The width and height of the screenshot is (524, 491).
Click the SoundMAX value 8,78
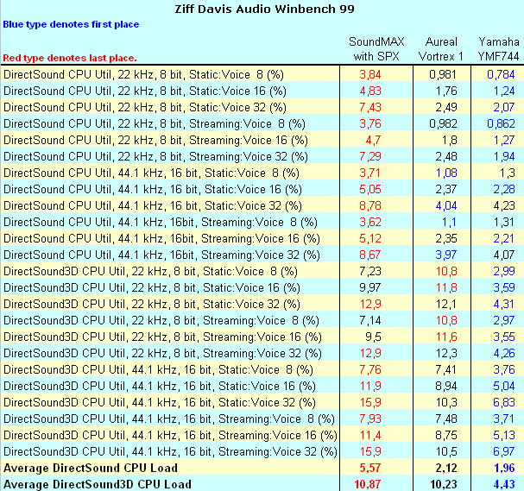point(370,205)
